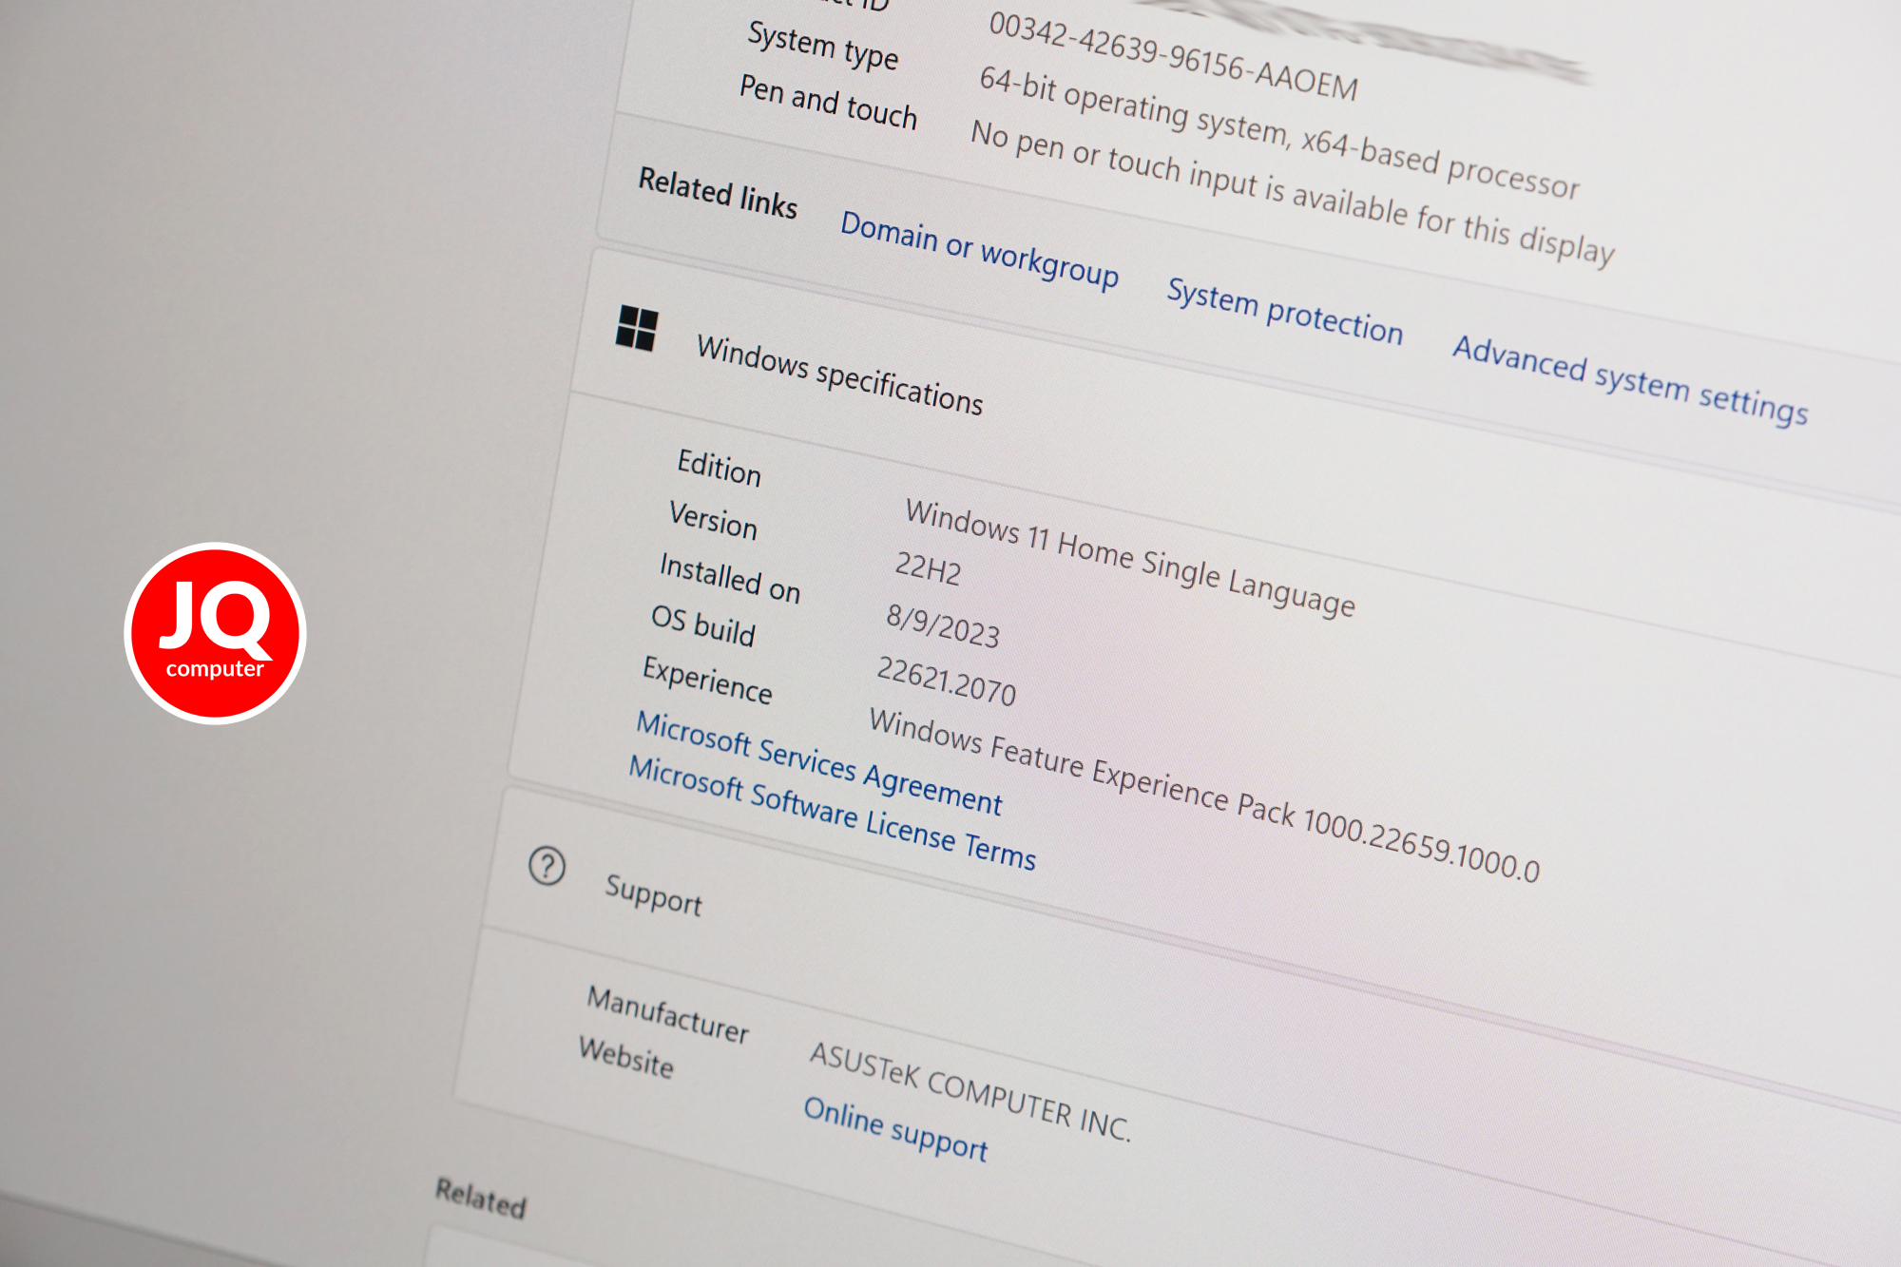
Task: Select the OS build value 22621.2070
Action: coord(946,681)
